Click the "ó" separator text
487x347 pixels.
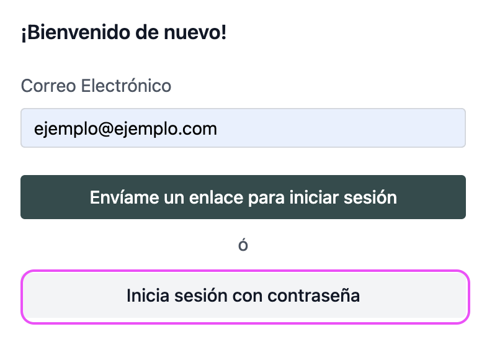243,246
